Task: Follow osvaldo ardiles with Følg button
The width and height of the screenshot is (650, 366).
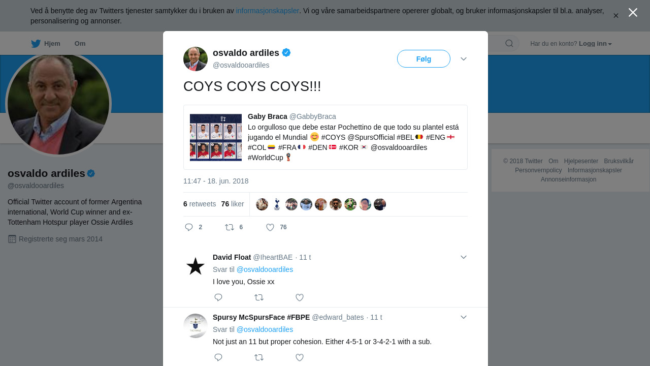Action: coord(424,59)
